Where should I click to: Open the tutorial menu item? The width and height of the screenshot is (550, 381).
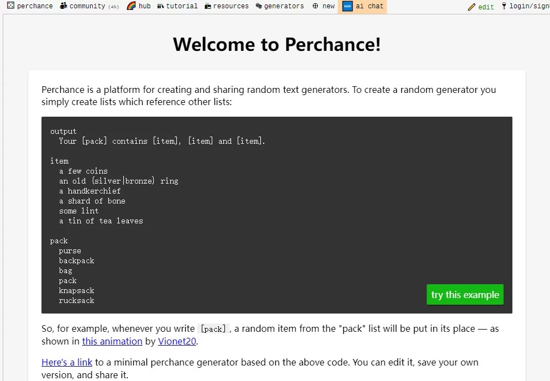click(177, 6)
